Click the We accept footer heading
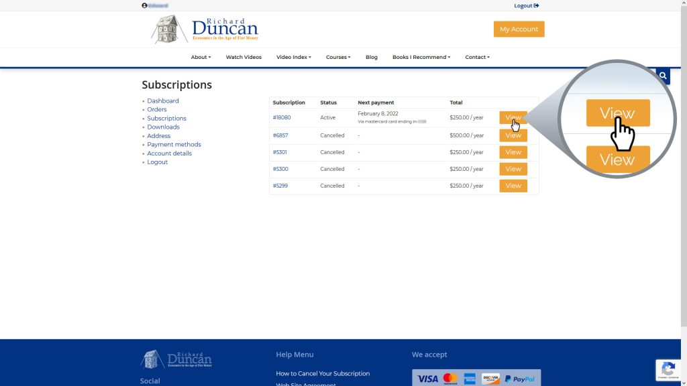The height and width of the screenshot is (386, 687). (429, 355)
